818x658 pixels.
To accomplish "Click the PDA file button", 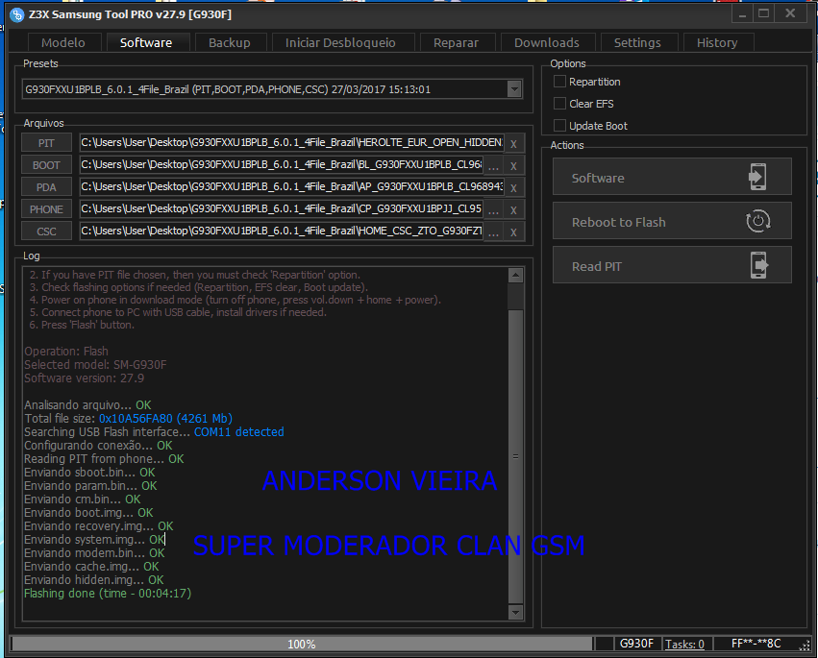I will pos(46,187).
